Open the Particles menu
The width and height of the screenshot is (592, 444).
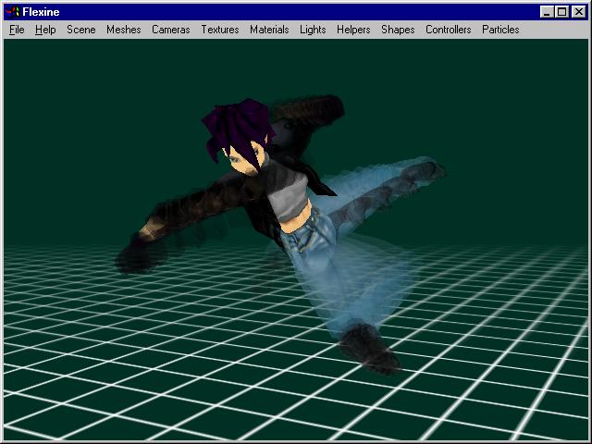pyautogui.click(x=500, y=30)
